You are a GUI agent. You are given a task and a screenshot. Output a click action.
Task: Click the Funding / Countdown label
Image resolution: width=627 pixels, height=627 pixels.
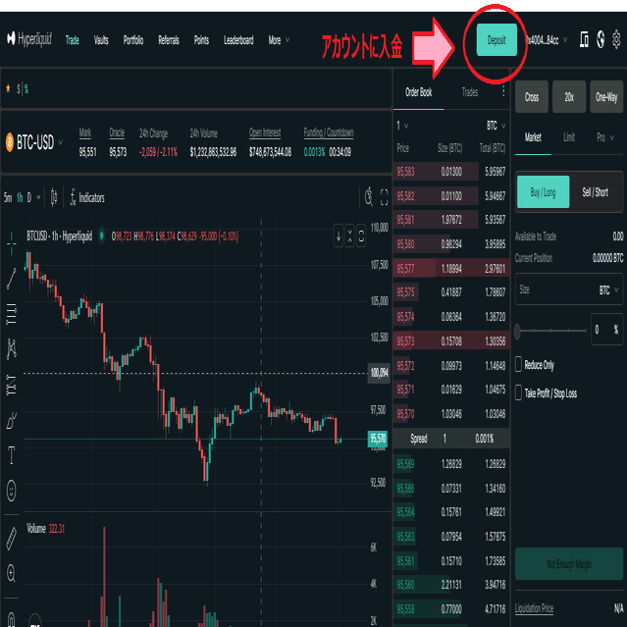[x=329, y=132]
